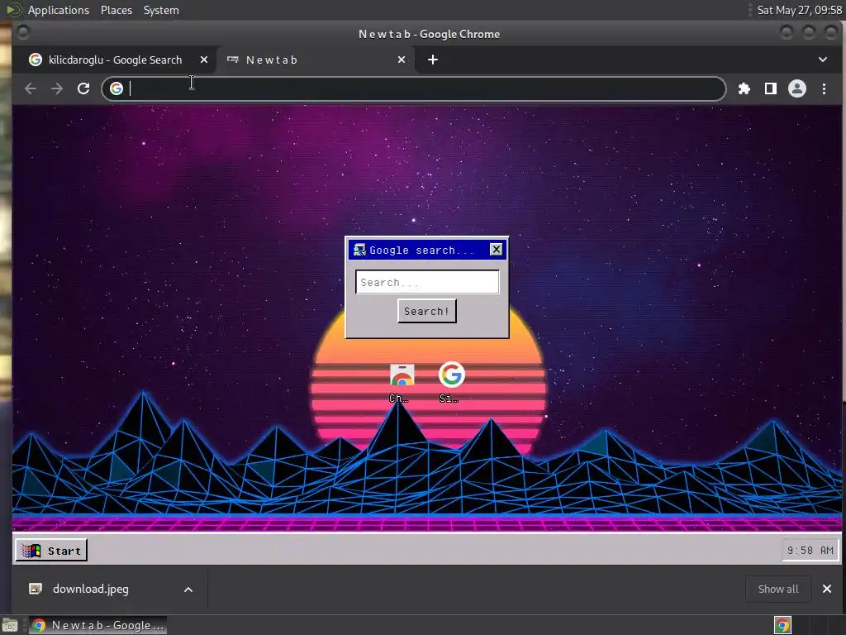
Task: Click the Chrome window menu button in title bar
Action: [x=22, y=33]
